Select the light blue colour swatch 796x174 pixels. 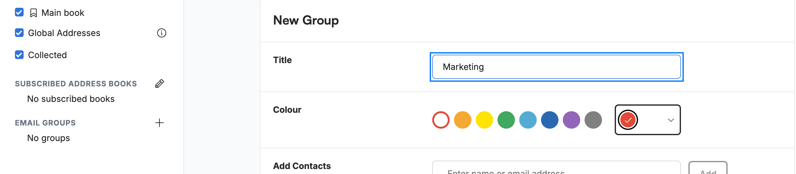tap(528, 120)
